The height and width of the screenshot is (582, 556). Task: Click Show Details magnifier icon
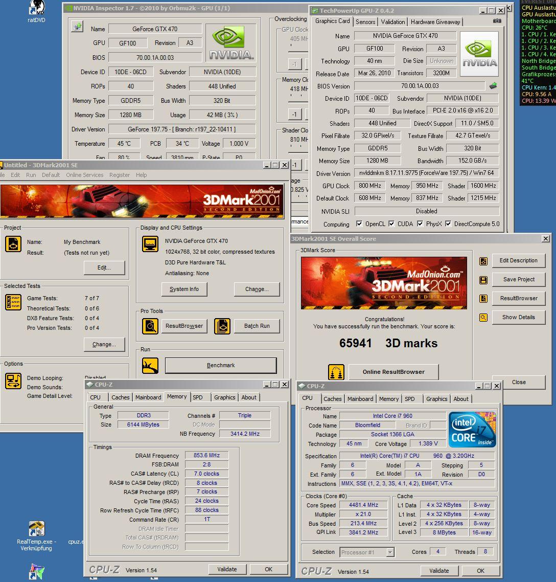click(x=483, y=318)
